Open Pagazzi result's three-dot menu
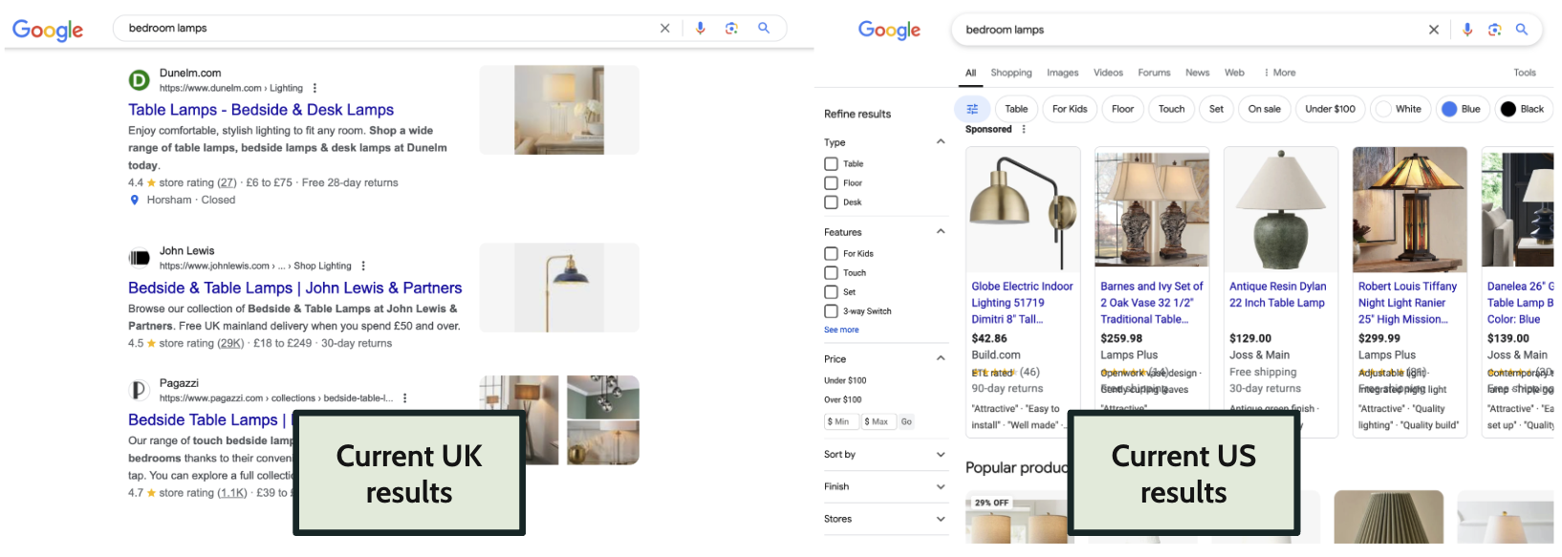This screenshot has width=1562, height=557. click(405, 398)
